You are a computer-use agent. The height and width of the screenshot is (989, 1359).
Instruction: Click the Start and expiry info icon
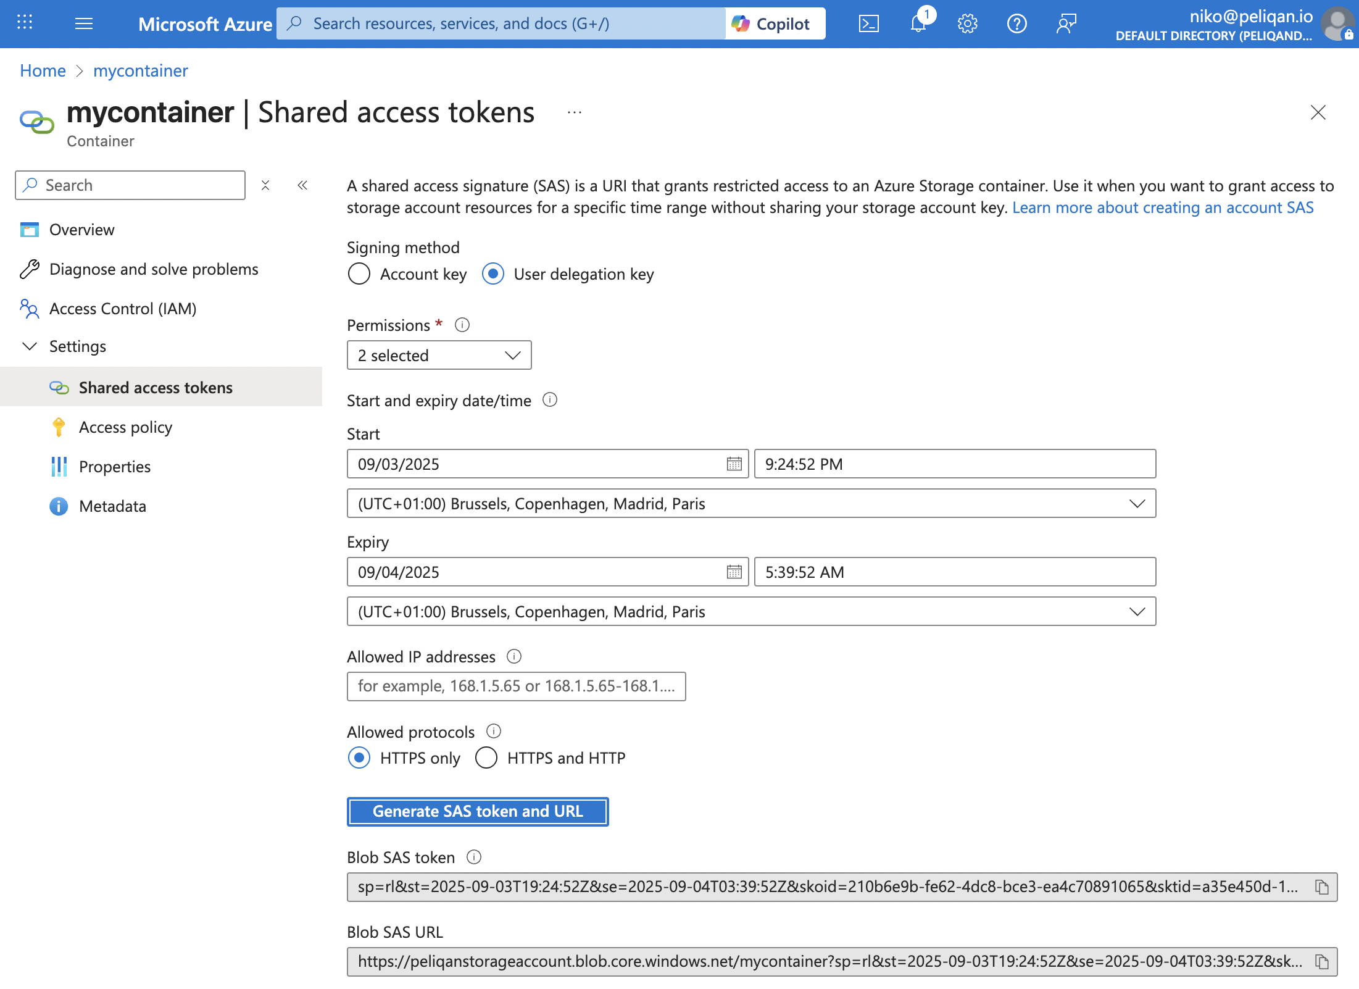[550, 400]
